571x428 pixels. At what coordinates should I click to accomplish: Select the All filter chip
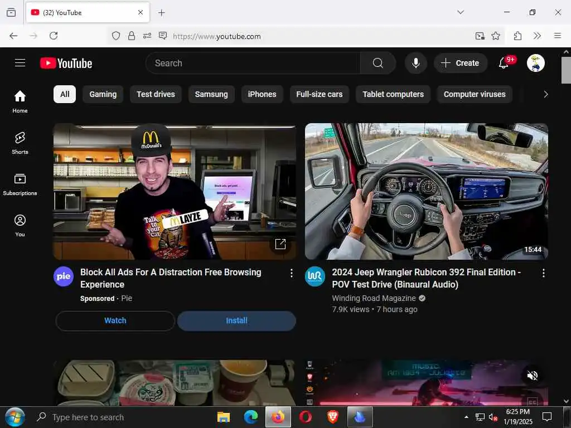[x=65, y=94]
